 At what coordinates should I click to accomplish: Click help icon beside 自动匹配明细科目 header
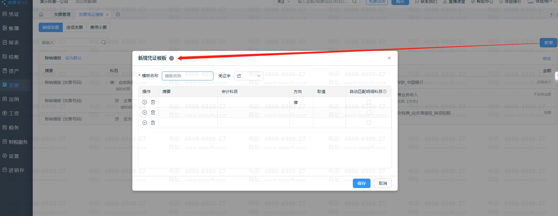pyautogui.click(x=385, y=92)
